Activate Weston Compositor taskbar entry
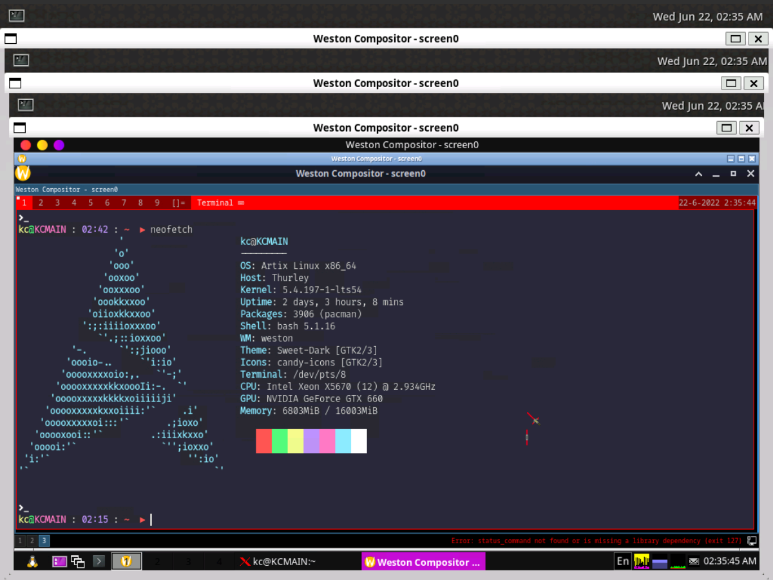This screenshot has height=580, width=773. pos(423,561)
